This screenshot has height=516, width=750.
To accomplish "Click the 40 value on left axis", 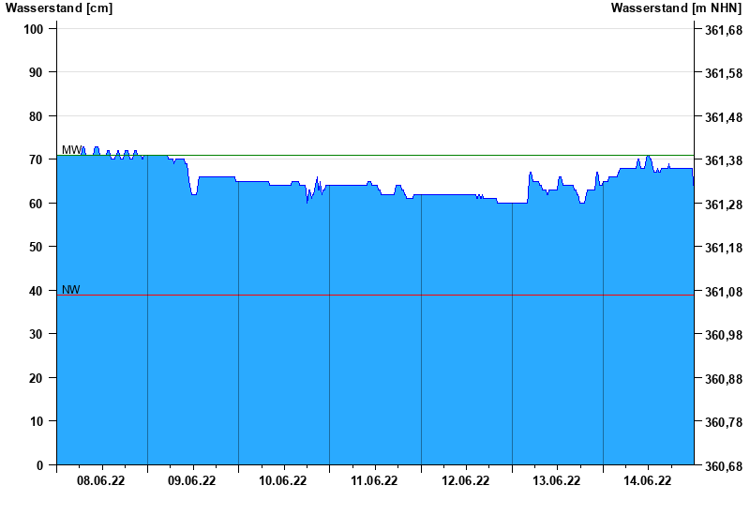I will coord(37,291).
